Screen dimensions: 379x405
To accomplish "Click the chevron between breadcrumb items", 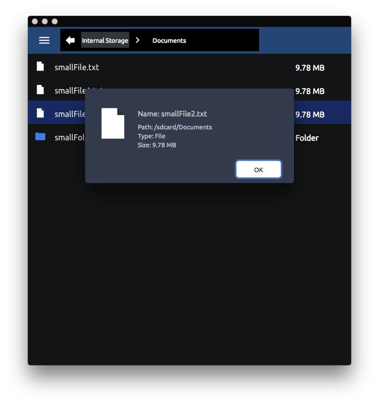I will (138, 40).
